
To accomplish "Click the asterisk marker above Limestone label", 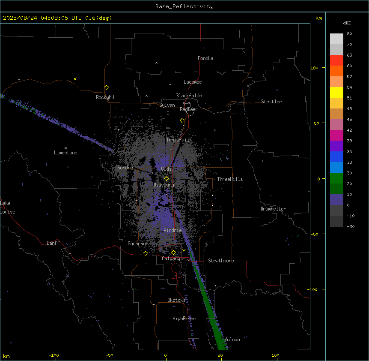I will click(65, 148).
